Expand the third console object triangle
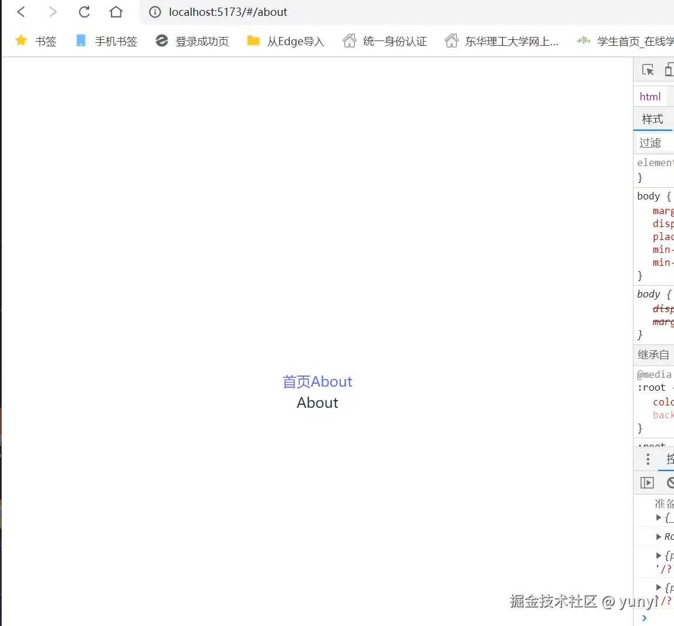This screenshot has width=674, height=626. (x=659, y=556)
